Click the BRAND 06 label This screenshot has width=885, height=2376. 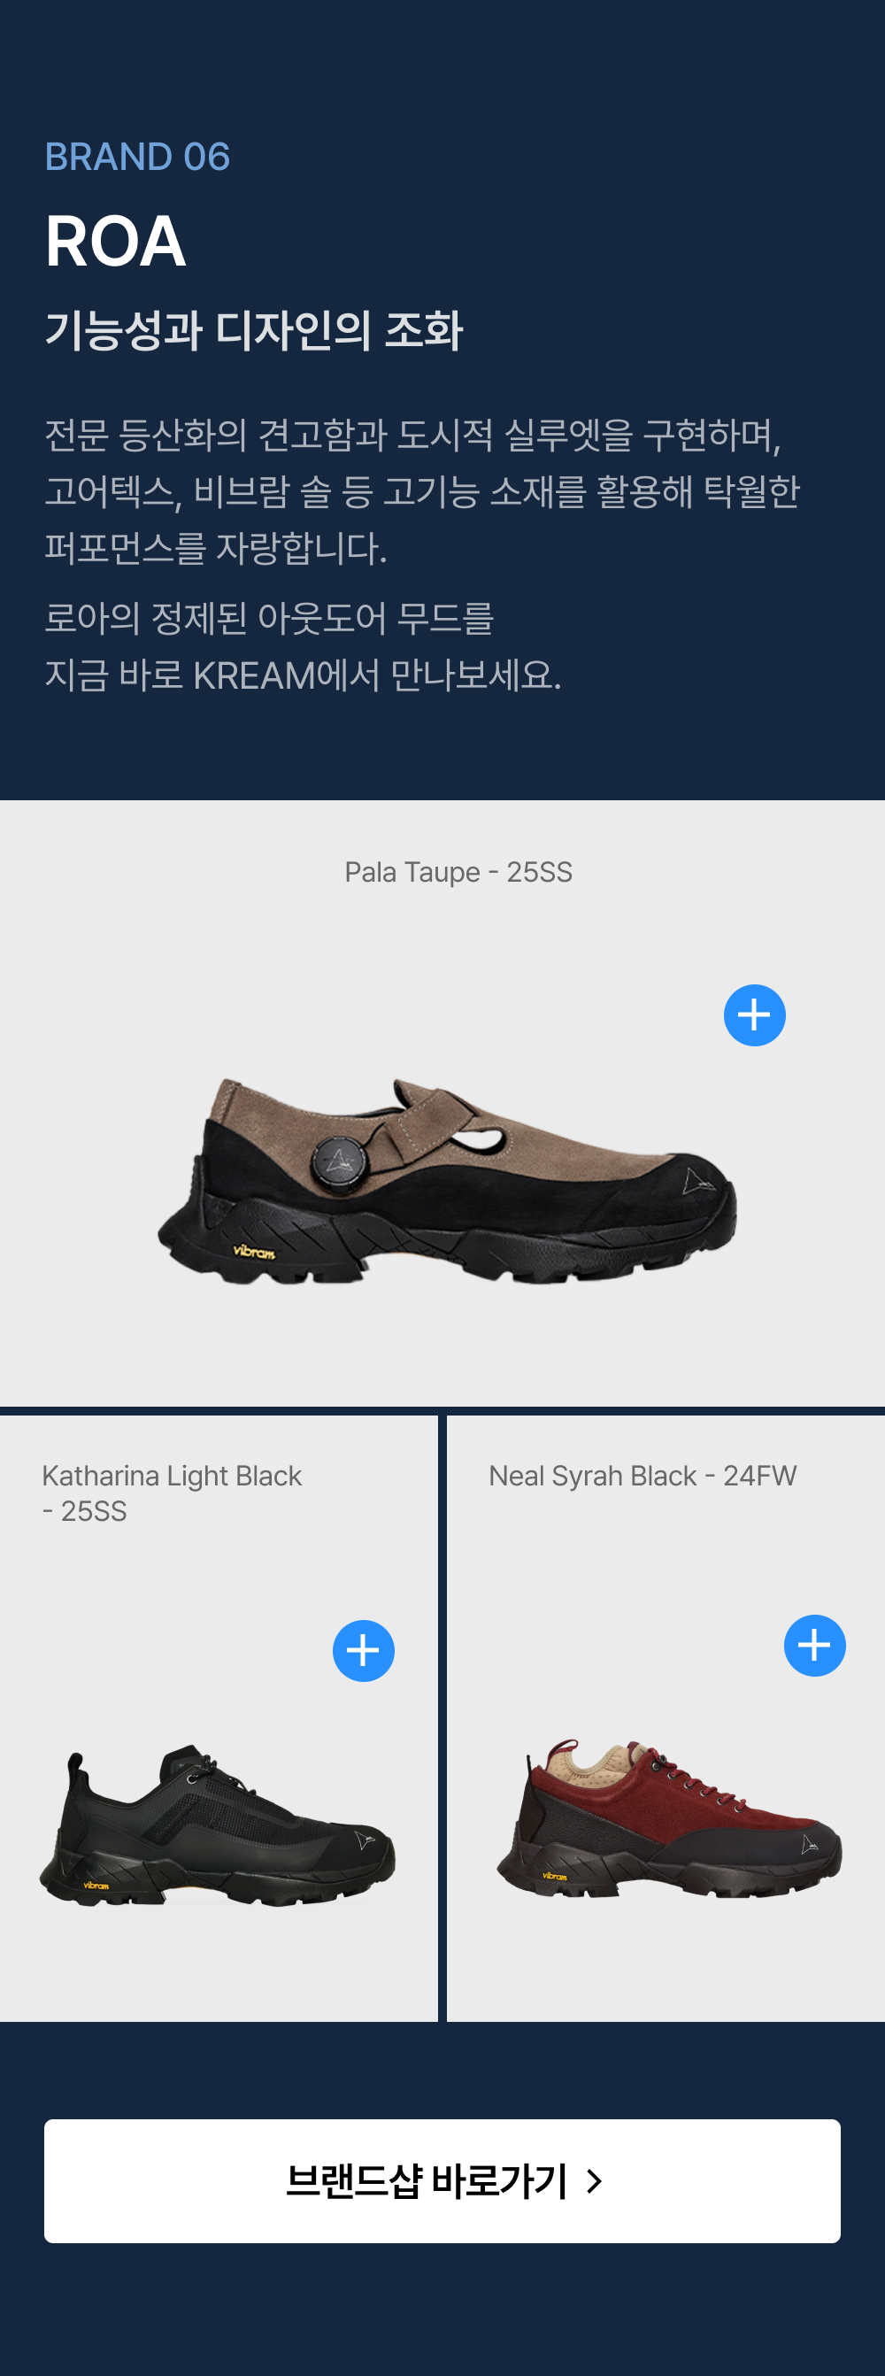click(x=137, y=157)
